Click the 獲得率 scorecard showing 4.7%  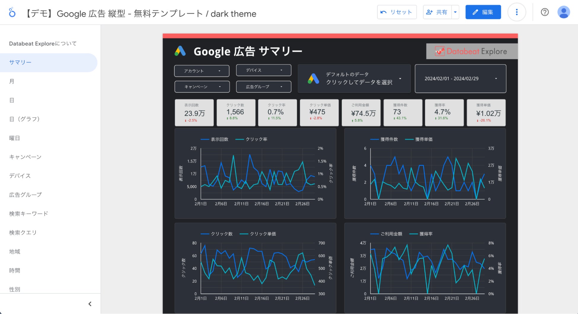444,113
